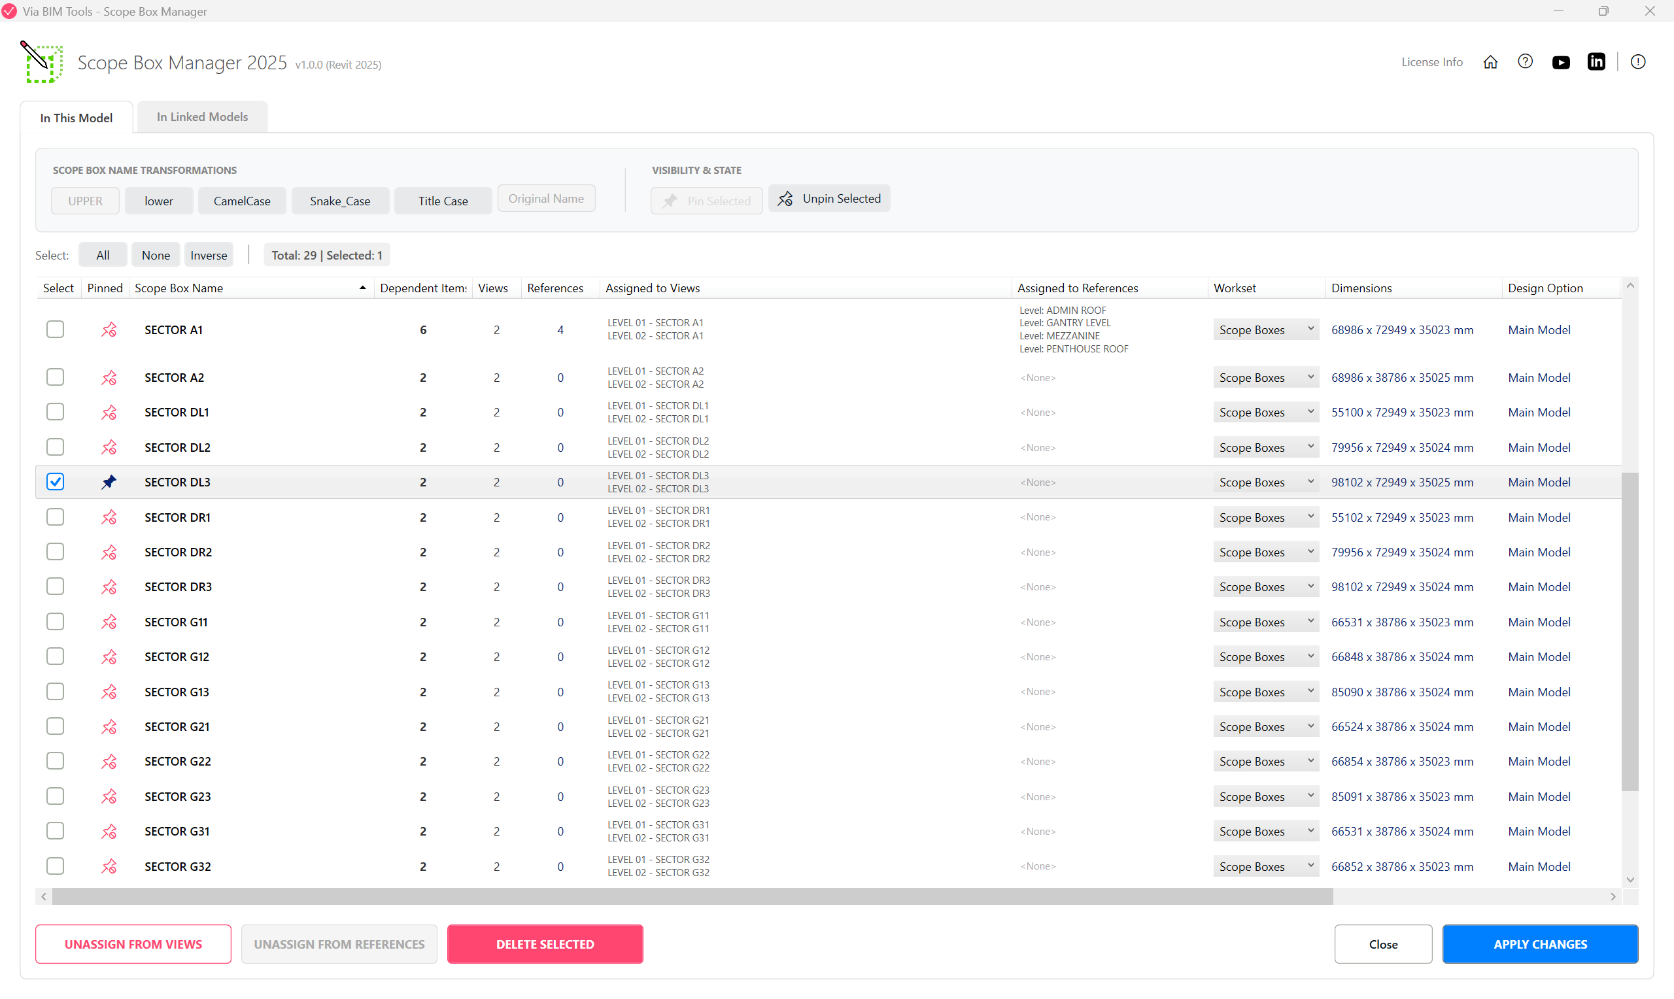Click the Scope Box Manager logo icon
Image resolution: width=1674 pixels, height=999 pixels.
[x=43, y=62]
